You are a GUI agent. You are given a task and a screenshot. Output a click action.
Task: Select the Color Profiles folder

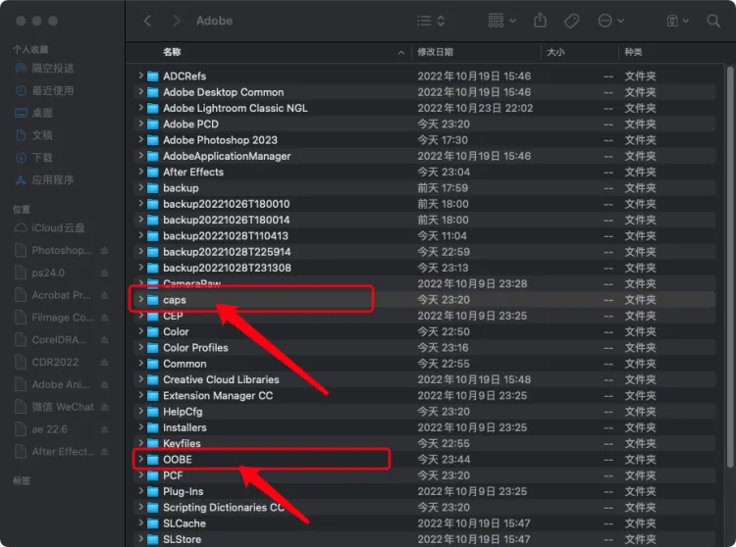coord(195,348)
